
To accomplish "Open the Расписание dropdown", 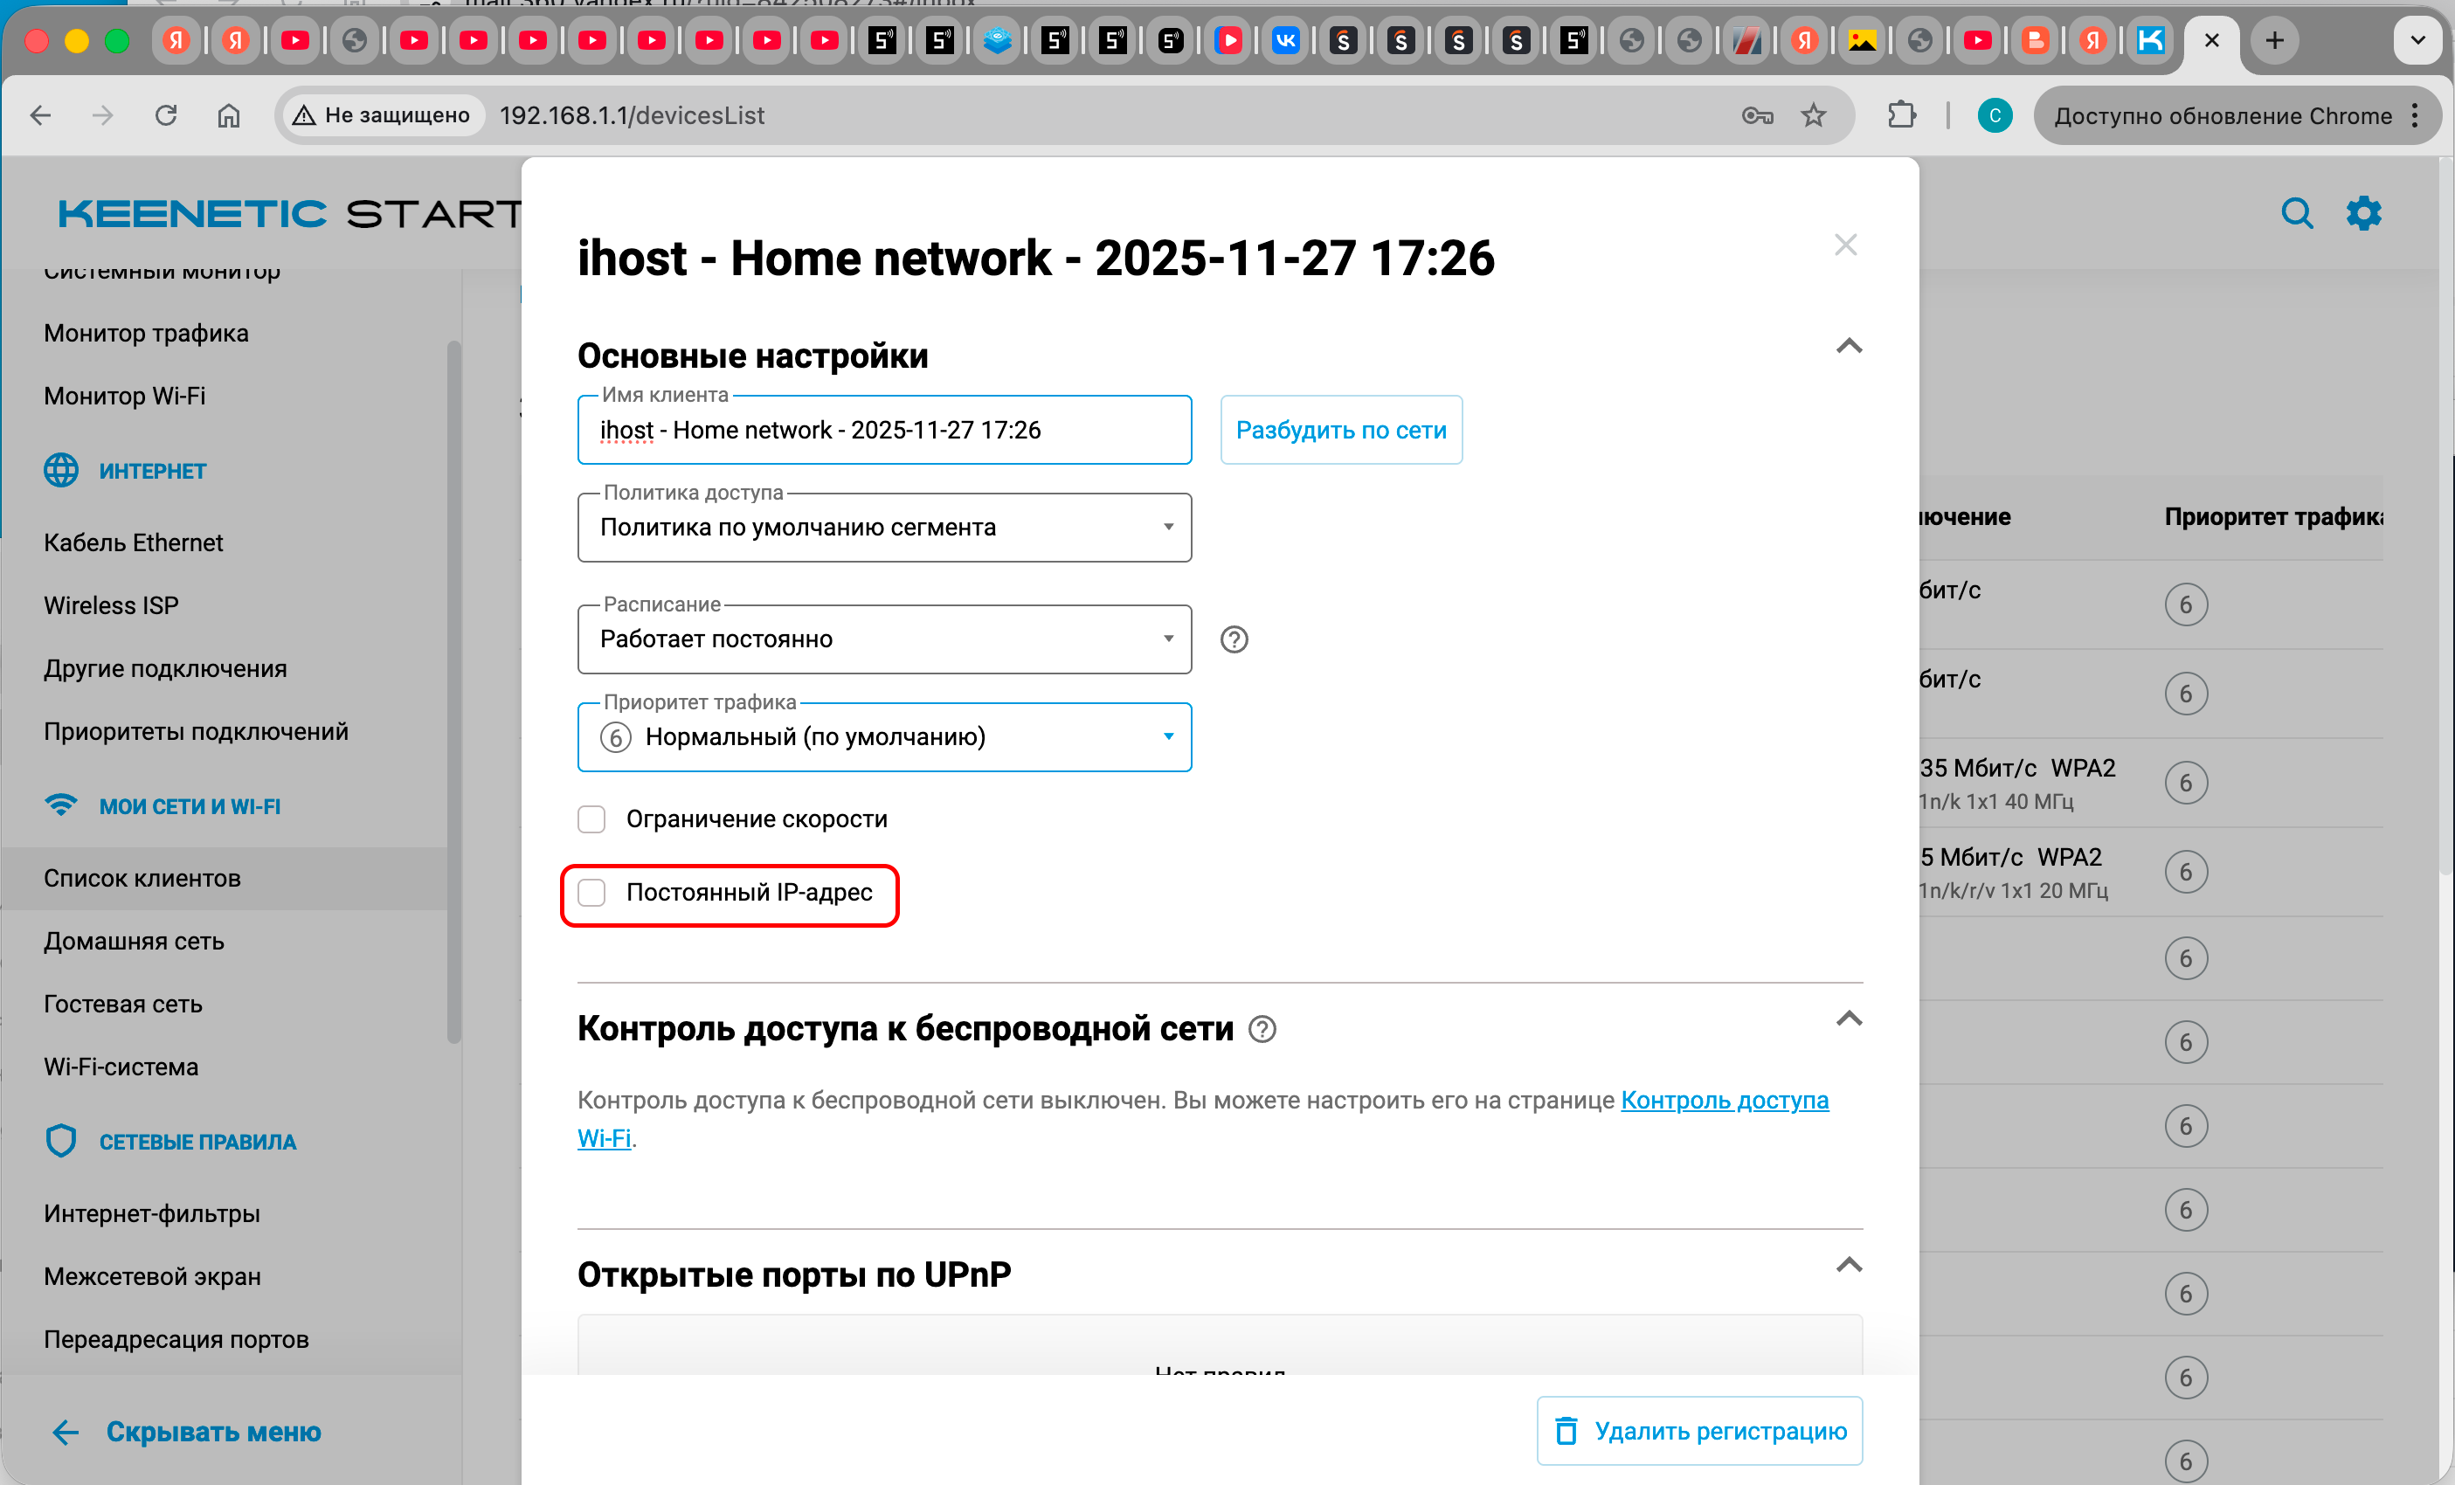I will tap(884, 639).
